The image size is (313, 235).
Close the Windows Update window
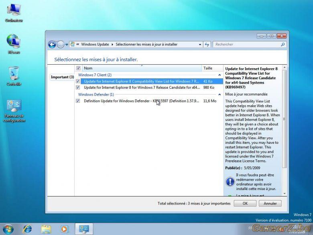coord(282,36)
